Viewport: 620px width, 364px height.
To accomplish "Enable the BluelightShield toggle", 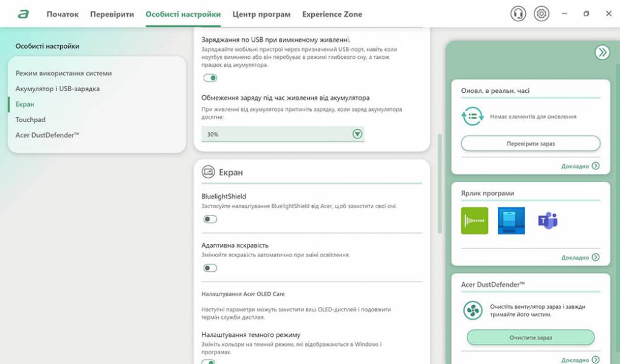I will coord(210,219).
